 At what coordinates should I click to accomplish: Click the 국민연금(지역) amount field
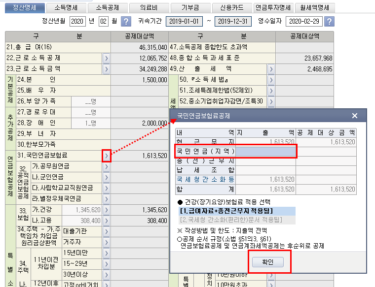click(266, 151)
